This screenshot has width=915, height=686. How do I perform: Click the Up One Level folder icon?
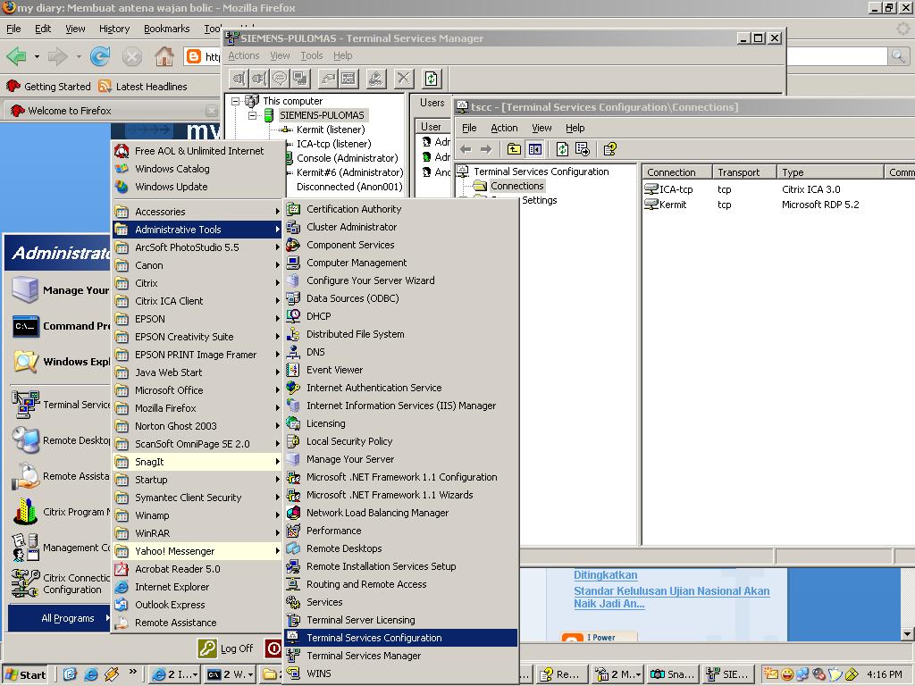pyautogui.click(x=514, y=149)
